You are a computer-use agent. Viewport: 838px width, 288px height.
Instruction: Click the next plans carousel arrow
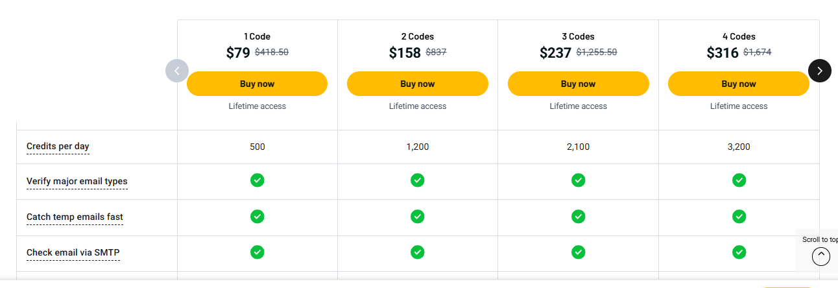(819, 71)
